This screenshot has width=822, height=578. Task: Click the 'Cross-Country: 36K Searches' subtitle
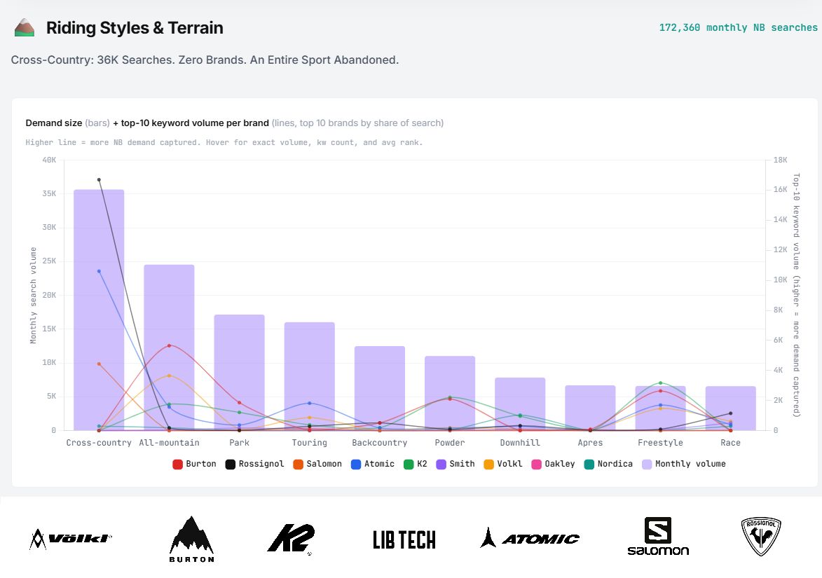205,60
